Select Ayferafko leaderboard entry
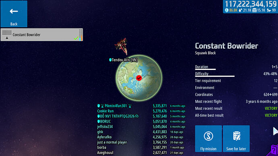This screenshot has width=278, height=156. pyautogui.click(x=141, y=137)
